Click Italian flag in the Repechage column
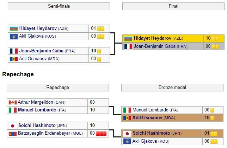The image size is (227, 148). click(x=12, y=110)
